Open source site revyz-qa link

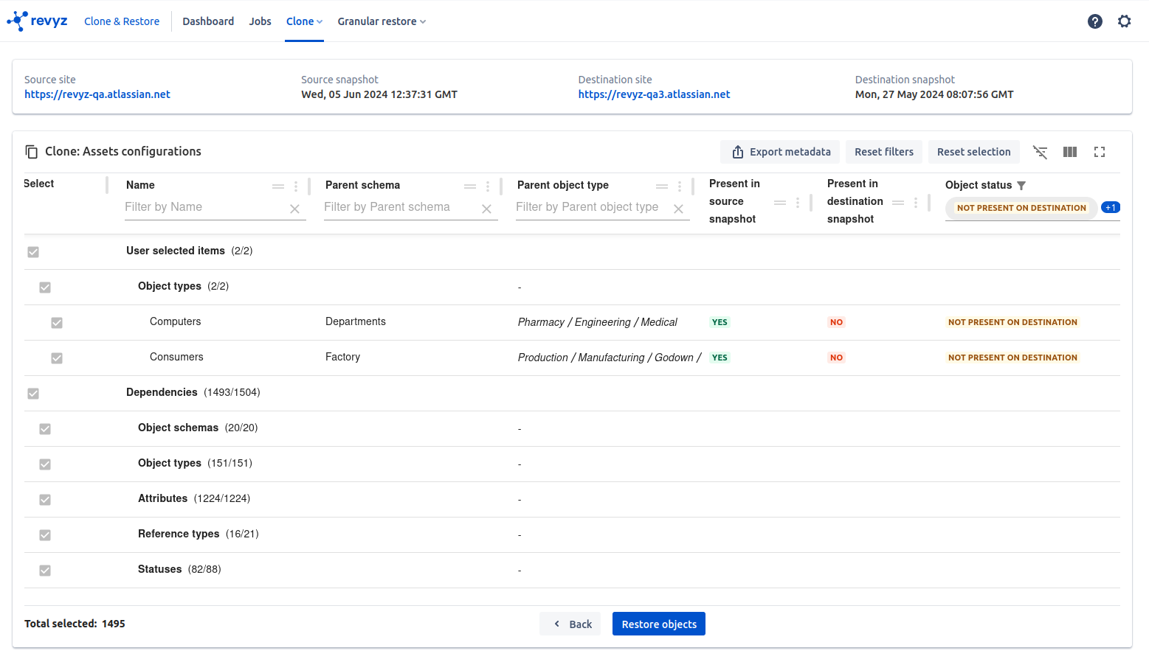(x=97, y=94)
